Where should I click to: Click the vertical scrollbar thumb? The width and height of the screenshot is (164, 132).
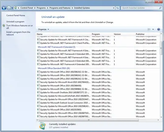click(x=161, y=48)
